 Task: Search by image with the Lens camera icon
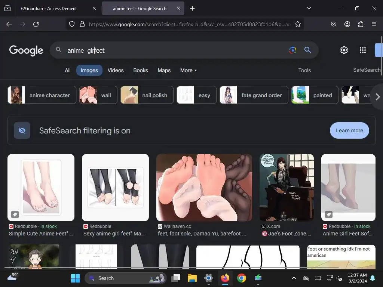pos(293,50)
